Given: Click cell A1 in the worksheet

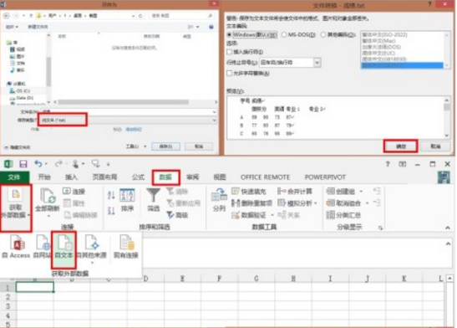Looking at the screenshot, I should tap(35, 287).
